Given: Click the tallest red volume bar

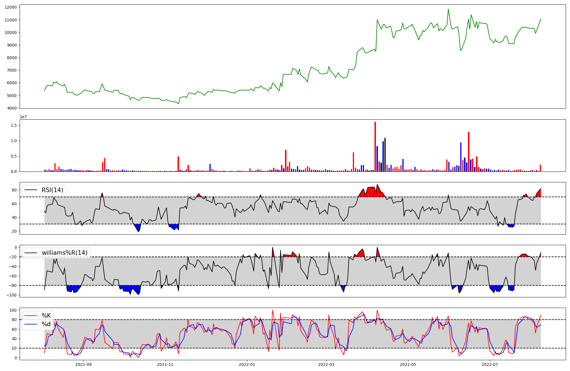Looking at the screenshot, I should click(375, 147).
